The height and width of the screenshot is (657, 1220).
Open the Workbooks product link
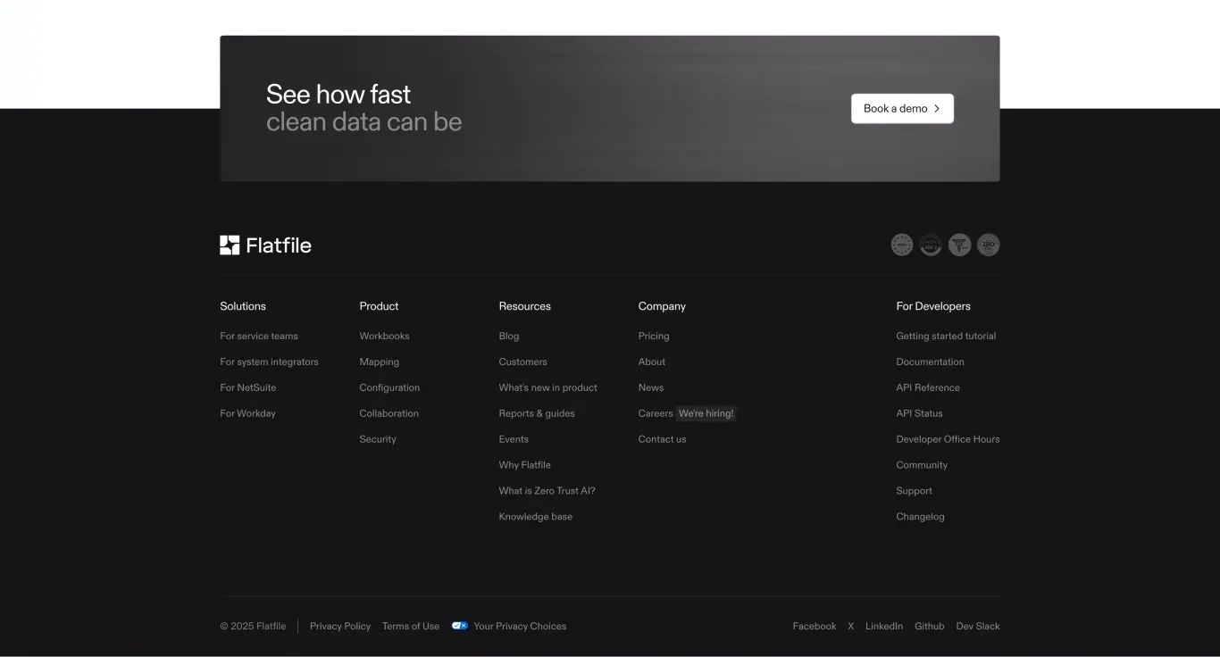point(384,337)
